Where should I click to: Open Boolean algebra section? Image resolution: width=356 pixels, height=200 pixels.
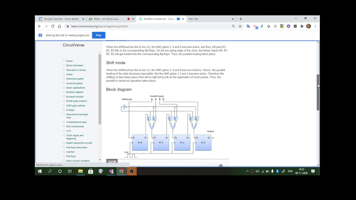point(75,92)
